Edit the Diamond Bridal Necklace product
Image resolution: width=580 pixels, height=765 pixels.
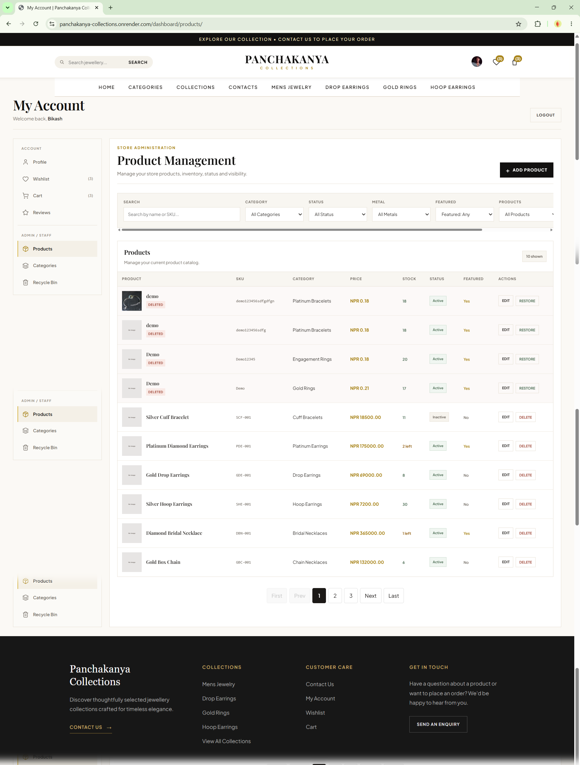506,533
